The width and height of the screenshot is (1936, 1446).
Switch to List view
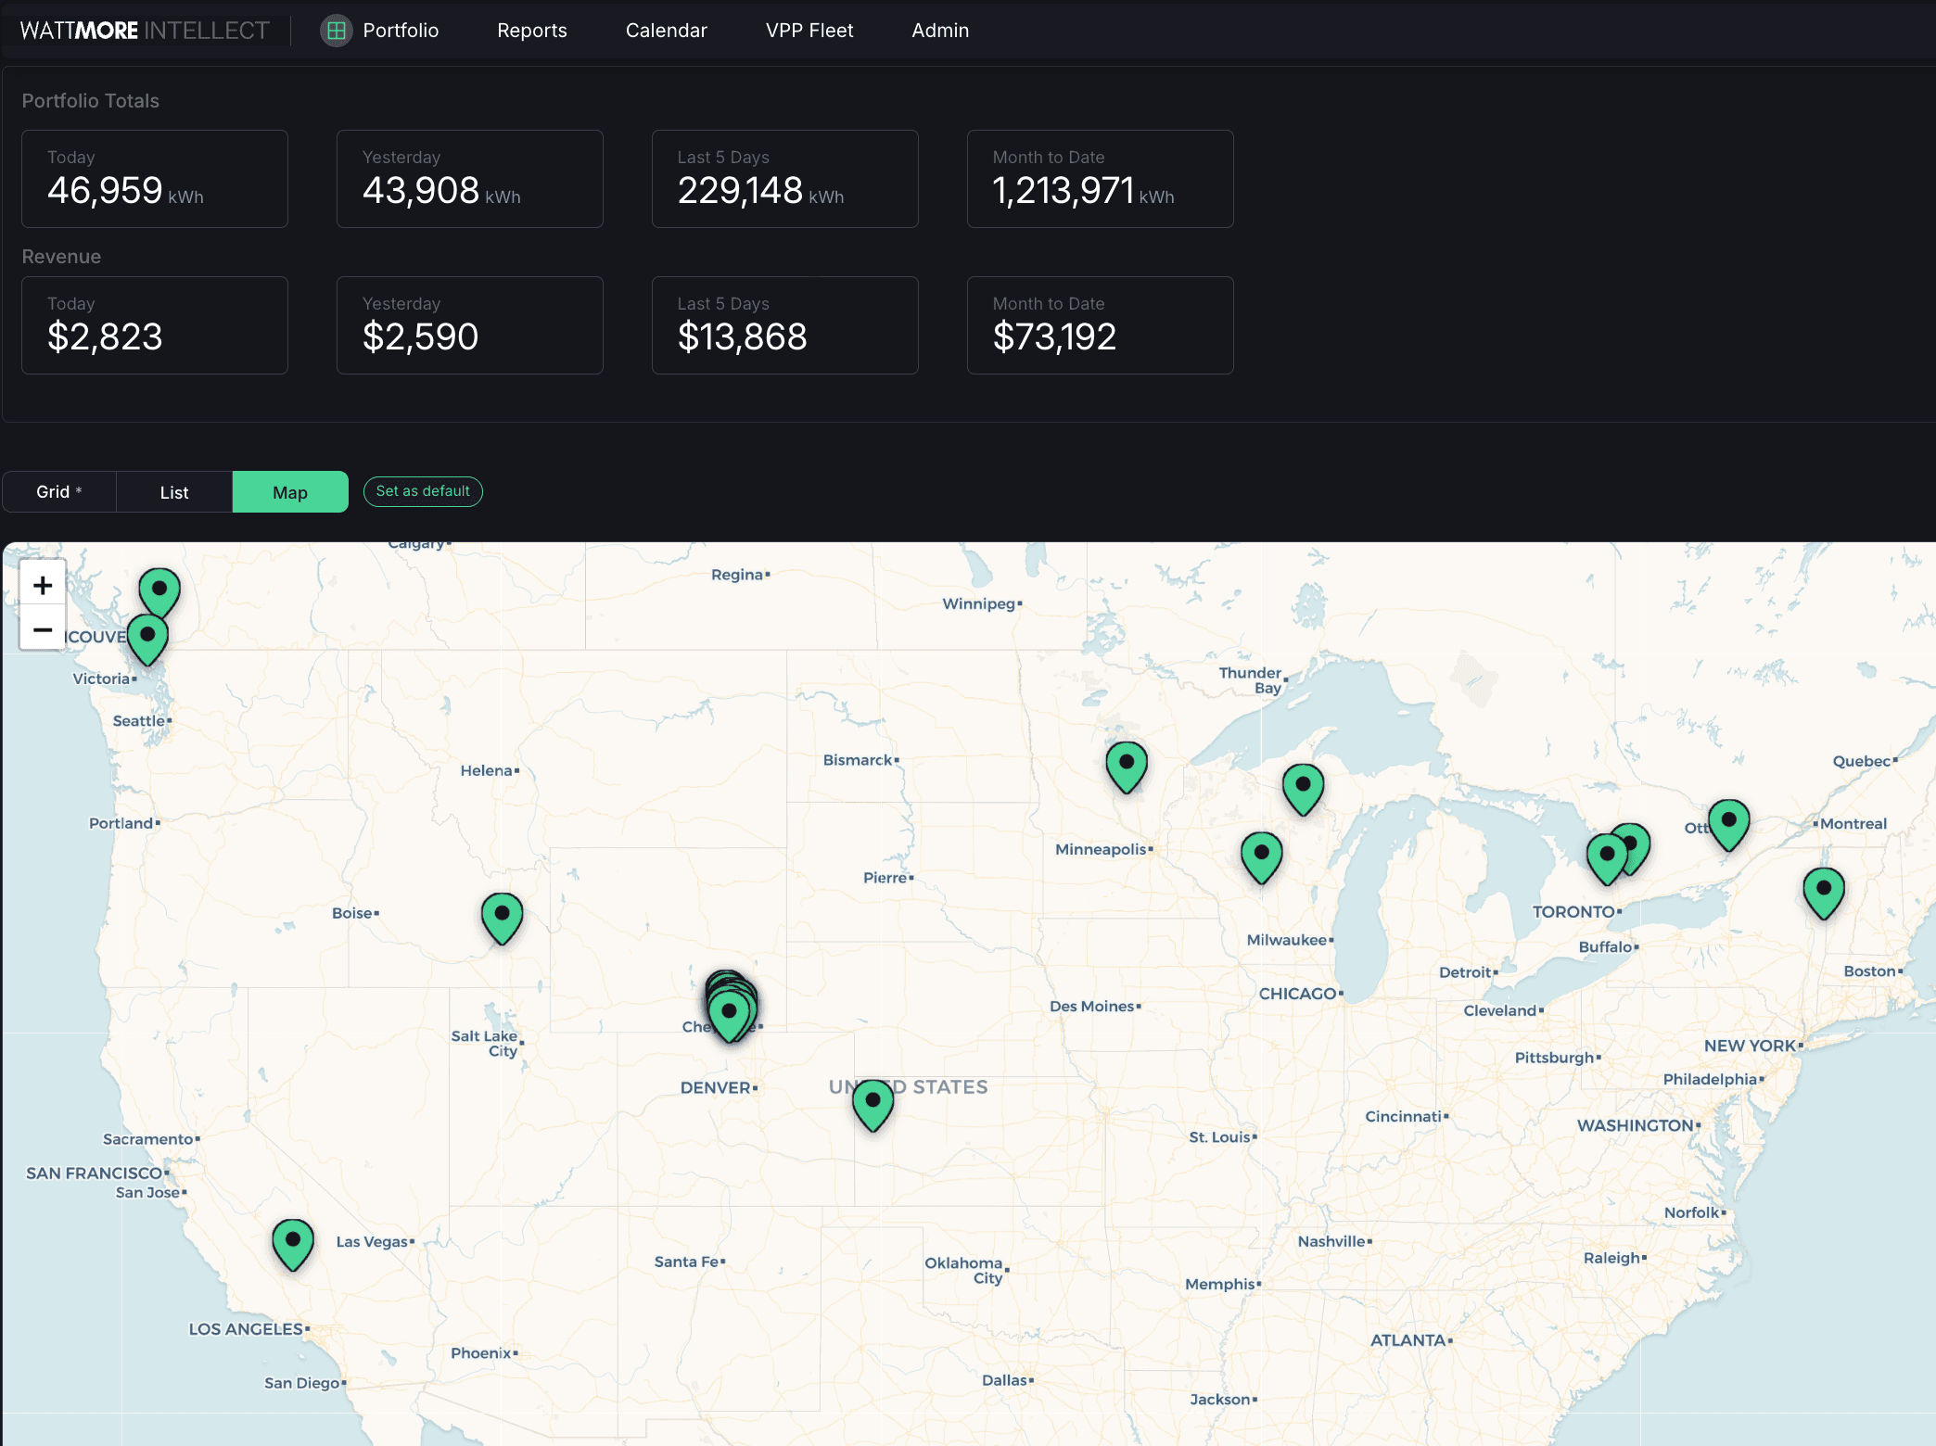[174, 492]
